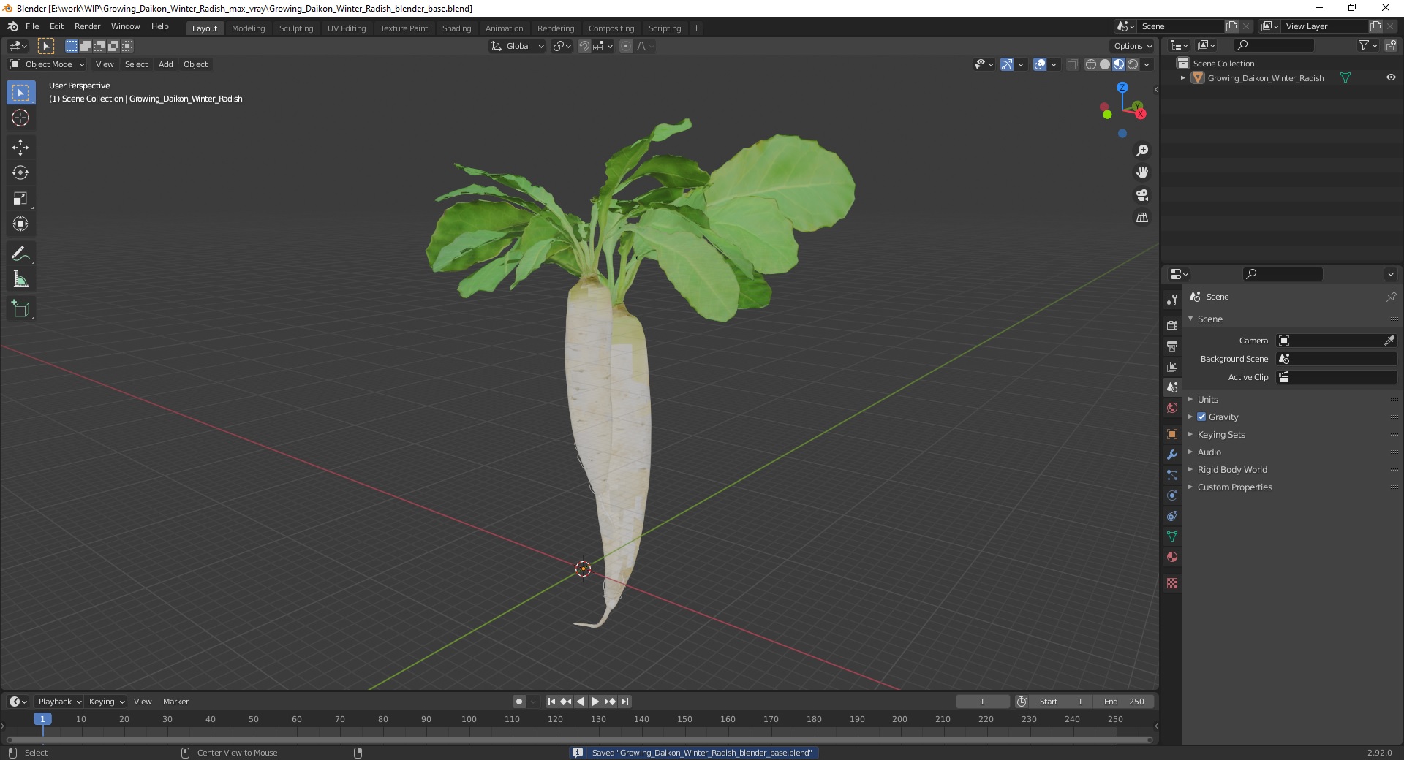The width and height of the screenshot is (1404, 760).
Task: Open Render properties tab
Action: click(1172, 325)
